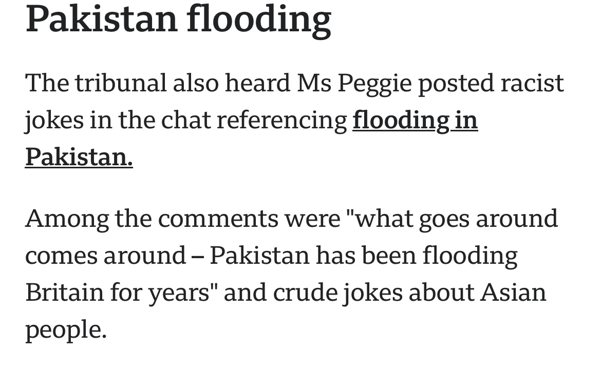Screen dimensions: 601x369
Task: Click the word "racist" in first paragraph
Action: click(x=532, y=83)
